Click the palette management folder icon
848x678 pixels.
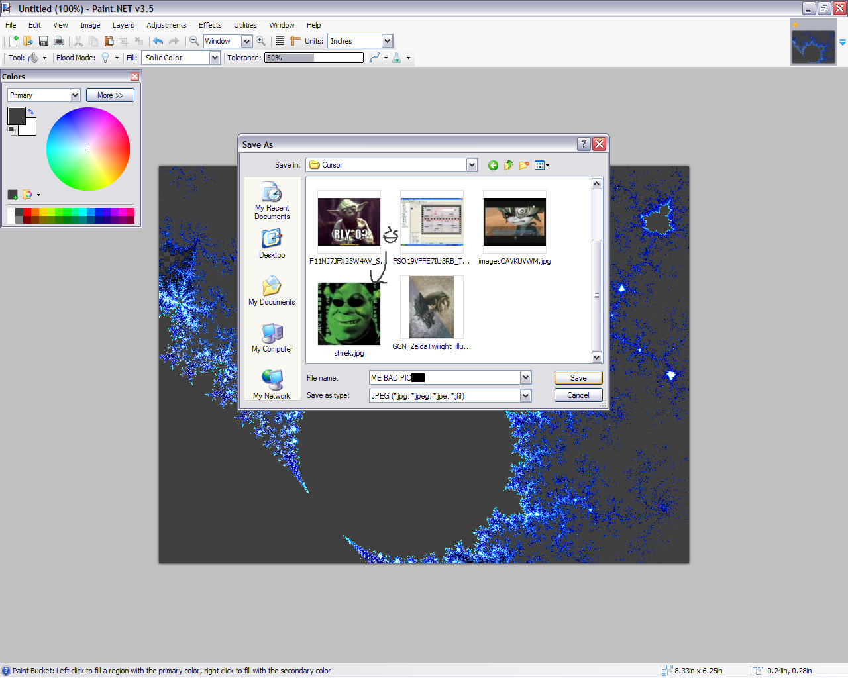click(x=27, y=195)
